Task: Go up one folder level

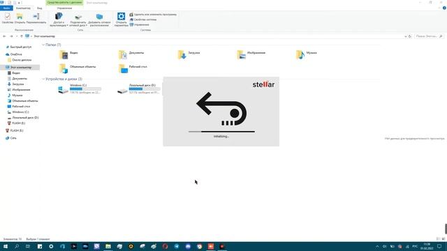Action: point(22,36)
